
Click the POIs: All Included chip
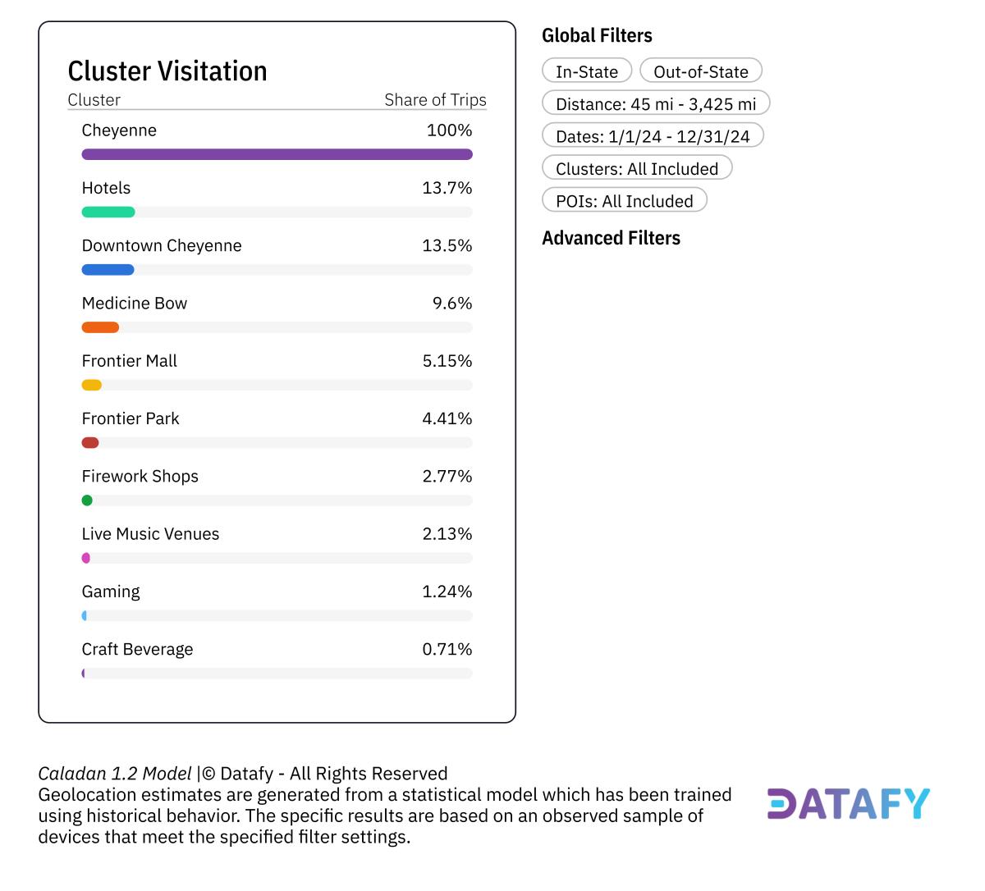(x=624, y=201)
